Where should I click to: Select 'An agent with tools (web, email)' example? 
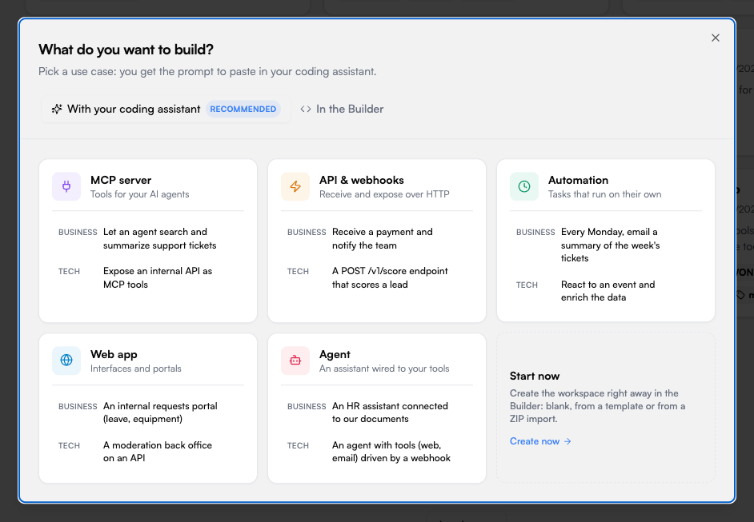pos(391,452)
